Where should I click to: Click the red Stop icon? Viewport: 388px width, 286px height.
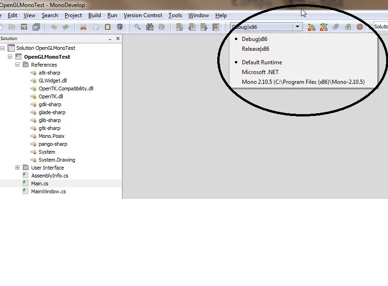coord(360,27)
